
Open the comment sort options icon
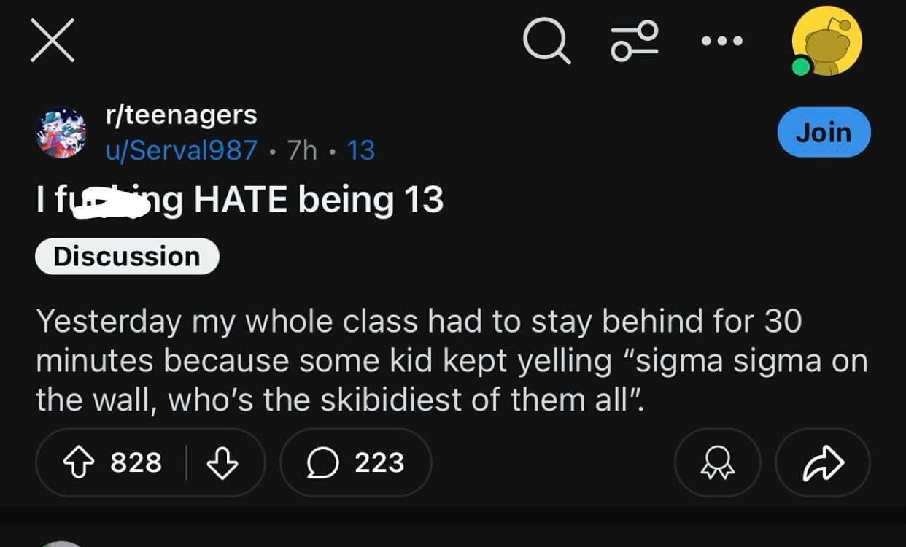click(x=635, y=40)
